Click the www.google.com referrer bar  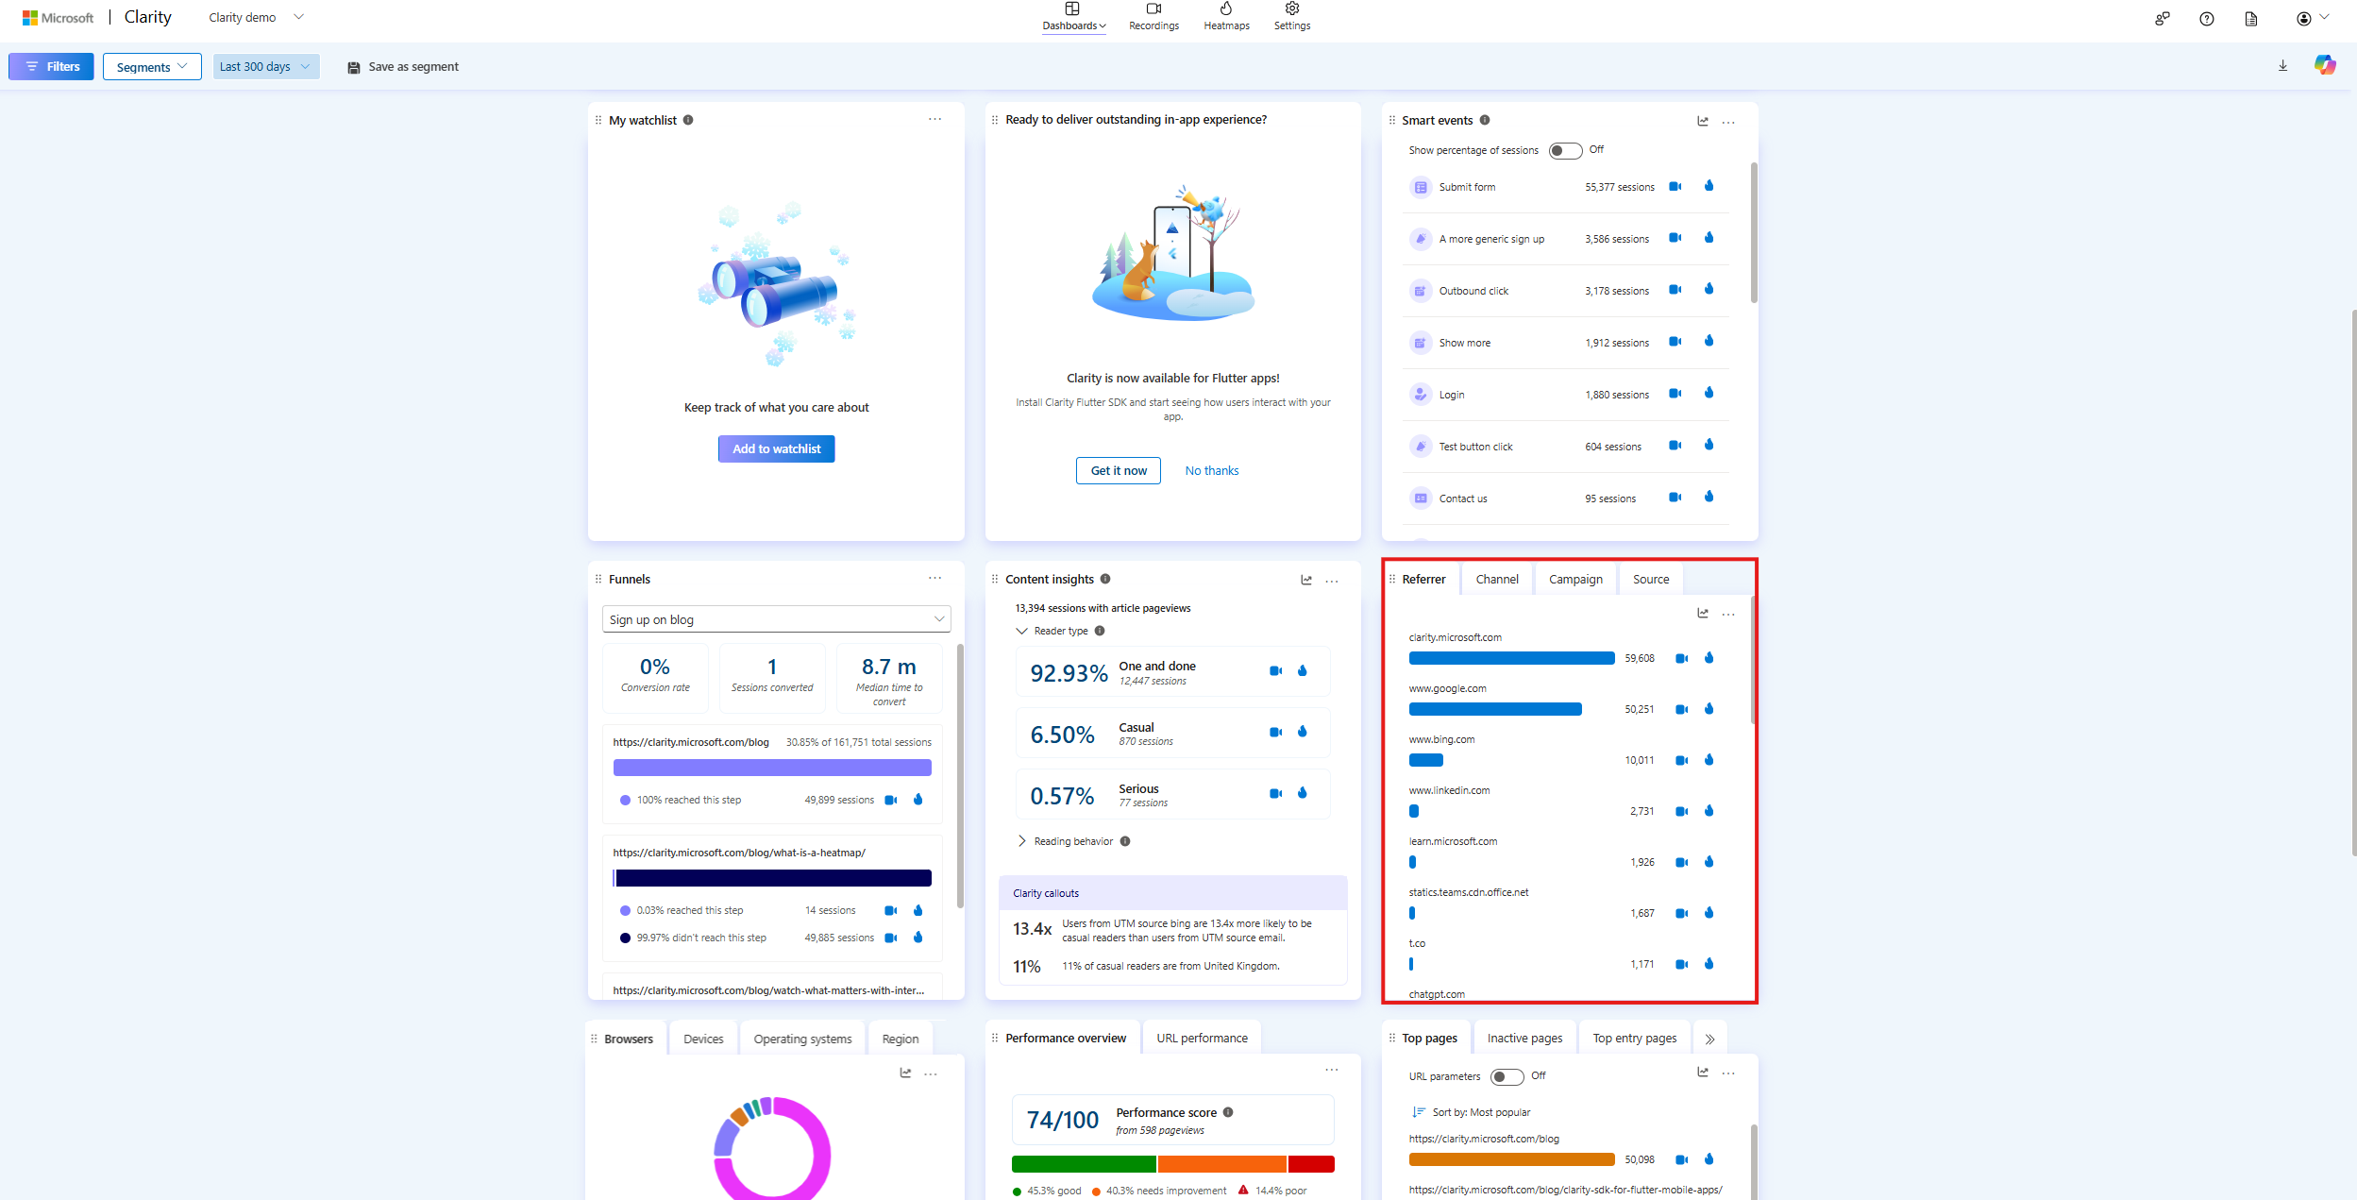1495,709
